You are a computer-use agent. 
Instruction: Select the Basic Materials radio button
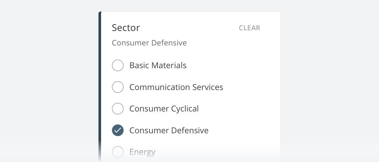pyautogui.click(x=118, y=66)
